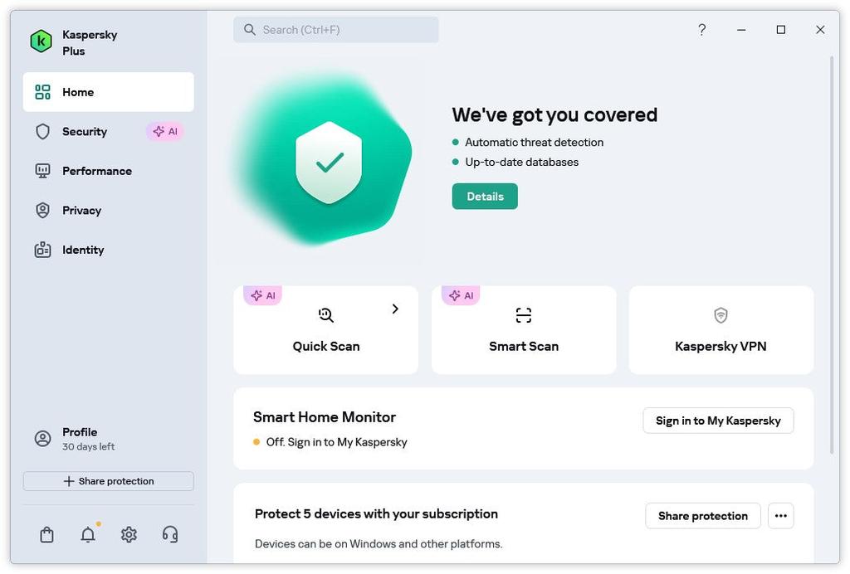This screenshot has width=850, height=574.
Task: Close the Kaspersky window
Action: pos(820,30)
